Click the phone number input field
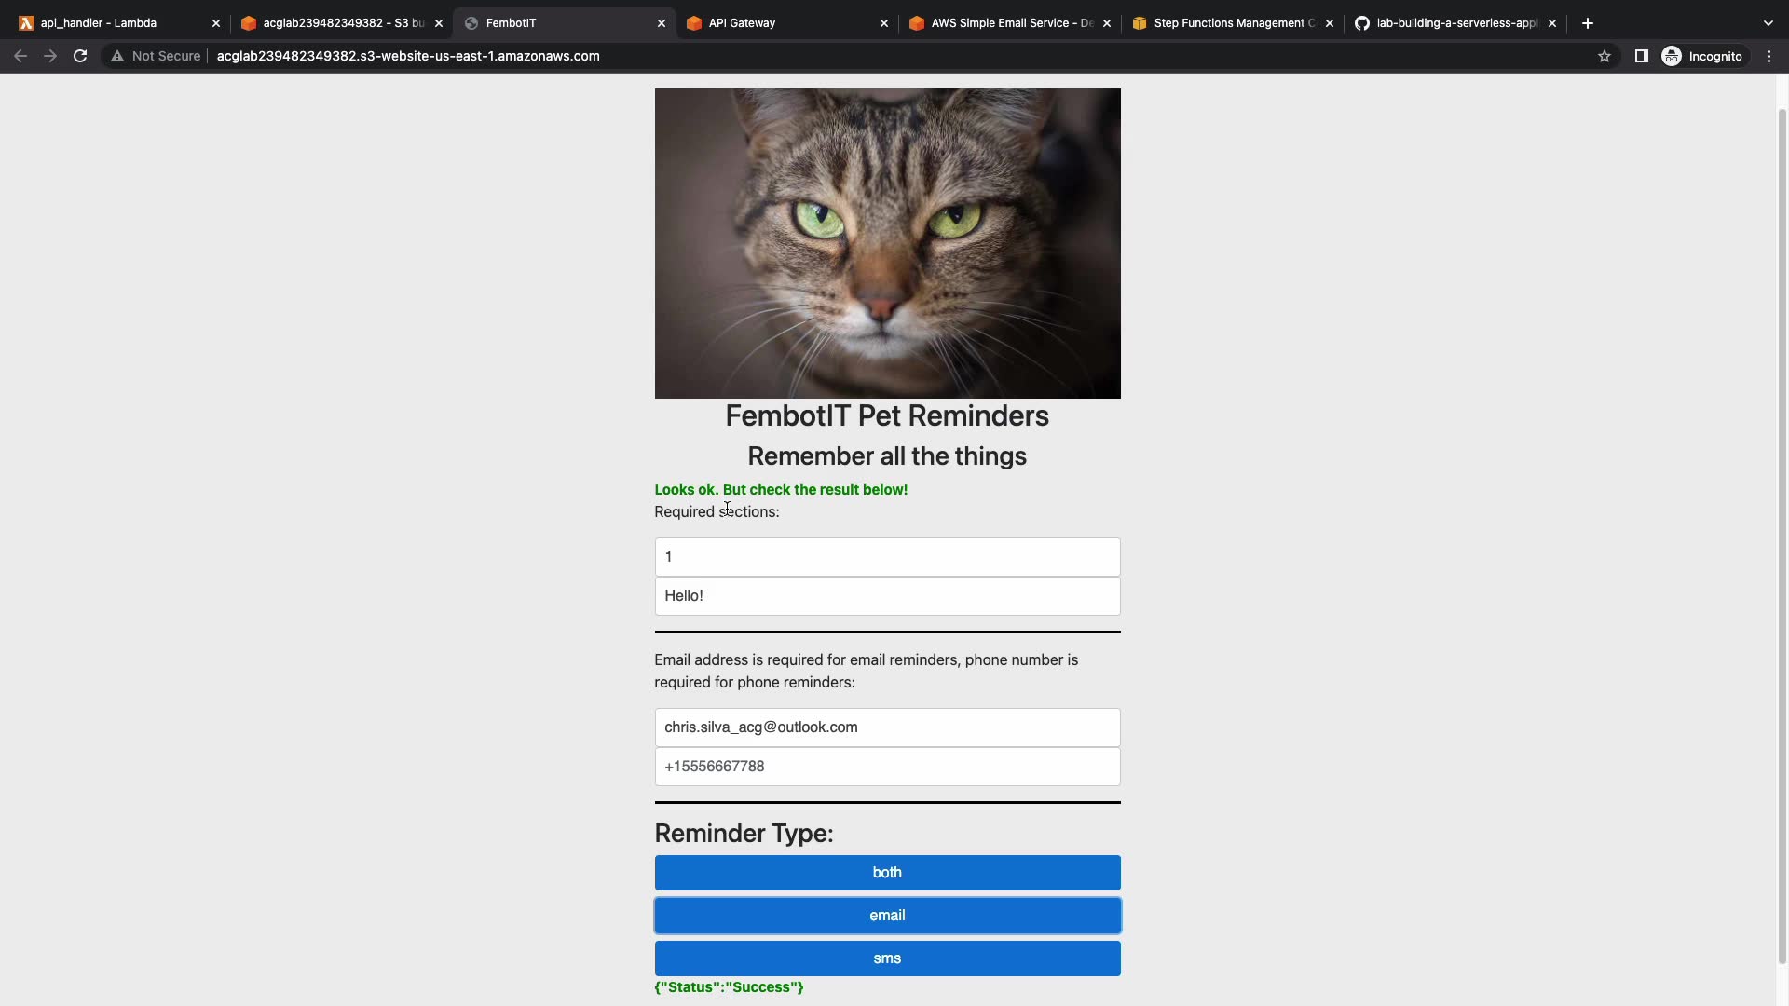 tap(886, 767)
